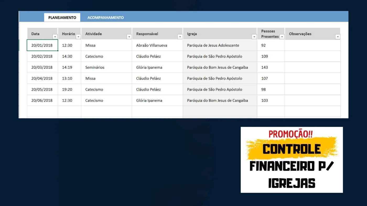The height and width of the screenshot is (206, 367).
Task: Select Catecismo in the 20/02/2018 row
Action: pos(106,56)
